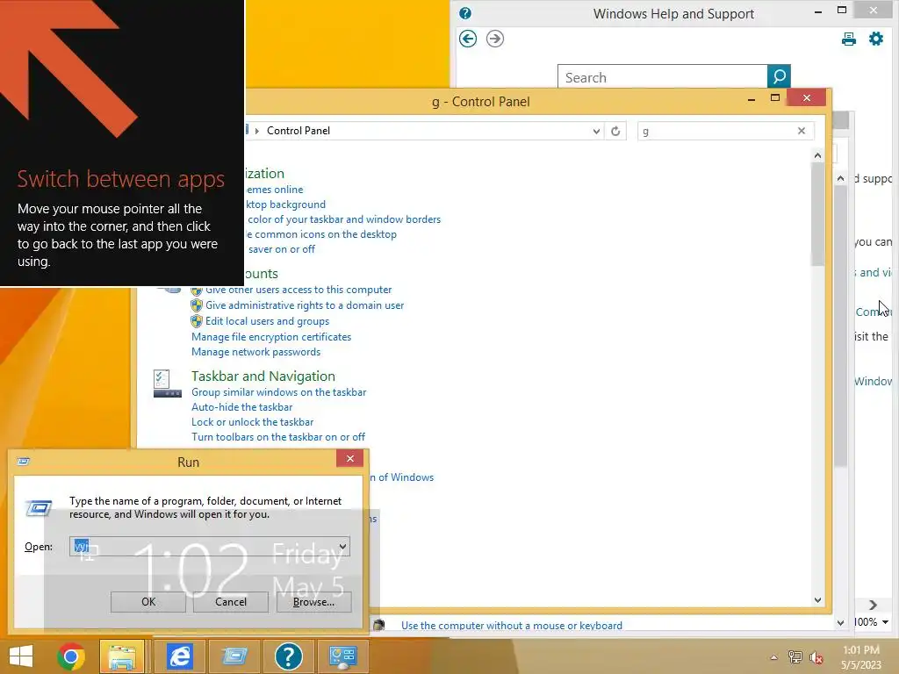This screenshot has width=899, height=674.
Task: Click Control Panel scrollbar down arrow
Action: click(817, 600)
